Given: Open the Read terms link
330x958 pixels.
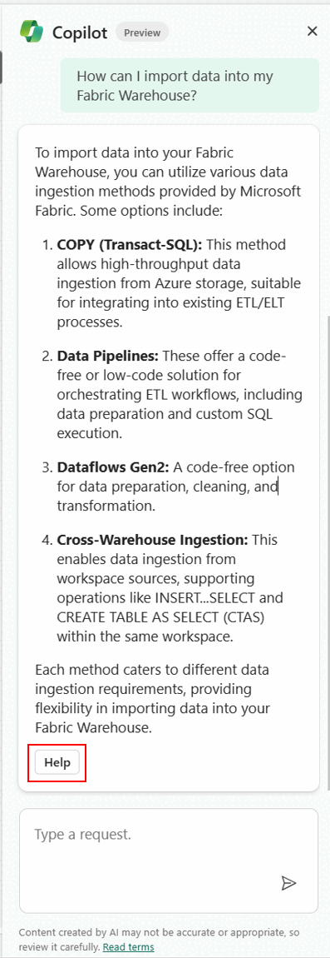Looking at the screenshot, I should pos(128,947).
